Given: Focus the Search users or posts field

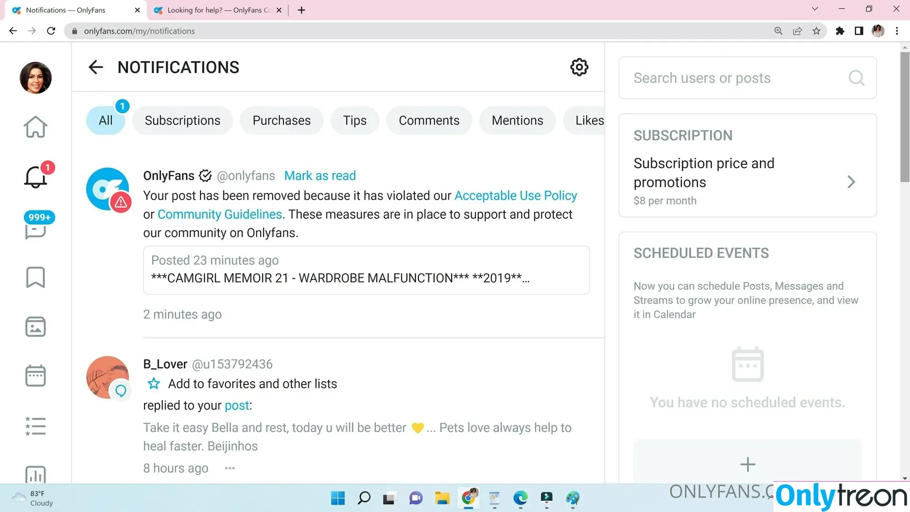Looking at the screenshot, I should tap(747, 78).
